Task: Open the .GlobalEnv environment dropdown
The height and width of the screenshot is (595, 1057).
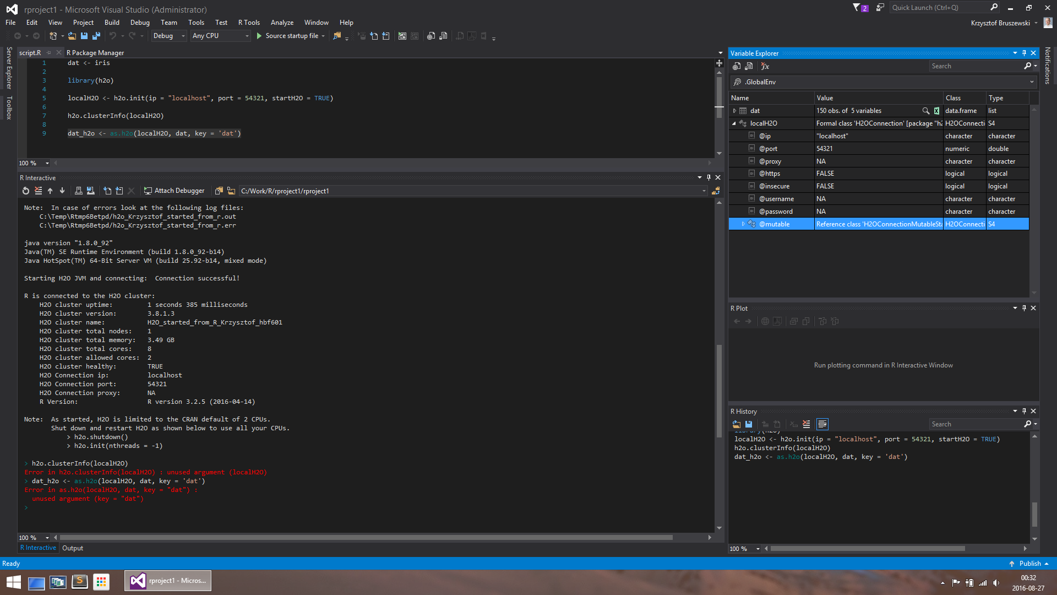Action: (1031, 82)
